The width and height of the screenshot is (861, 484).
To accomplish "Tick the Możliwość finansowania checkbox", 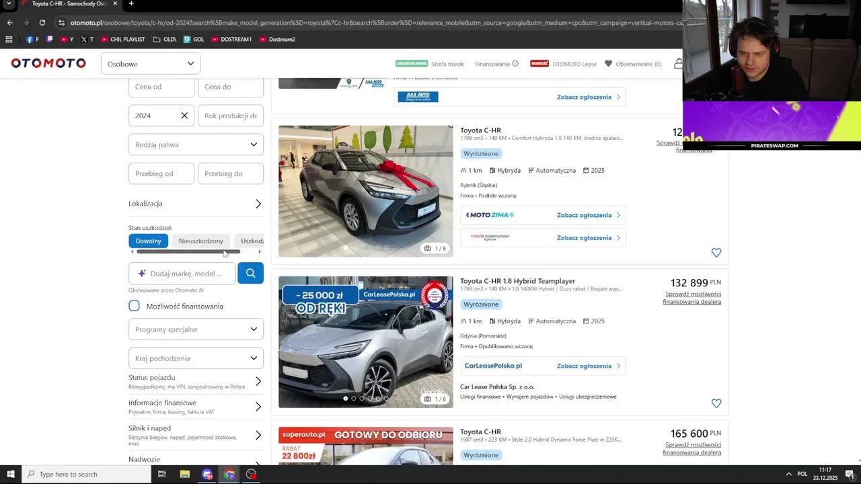I will click(135, 306).
